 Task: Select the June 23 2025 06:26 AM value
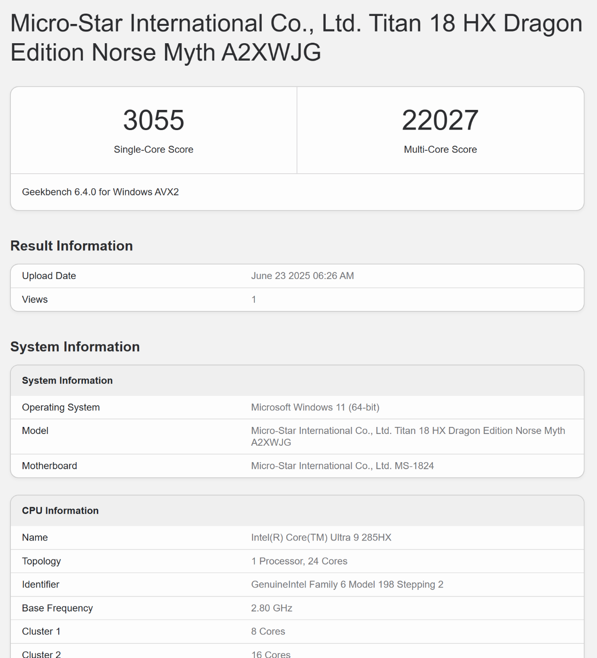coord(302,276)
